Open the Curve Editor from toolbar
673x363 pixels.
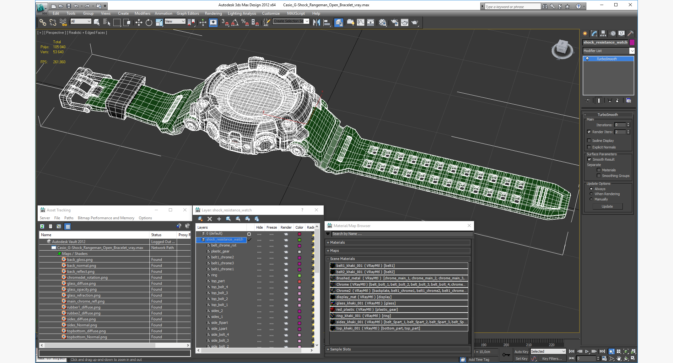coord(361,22)
